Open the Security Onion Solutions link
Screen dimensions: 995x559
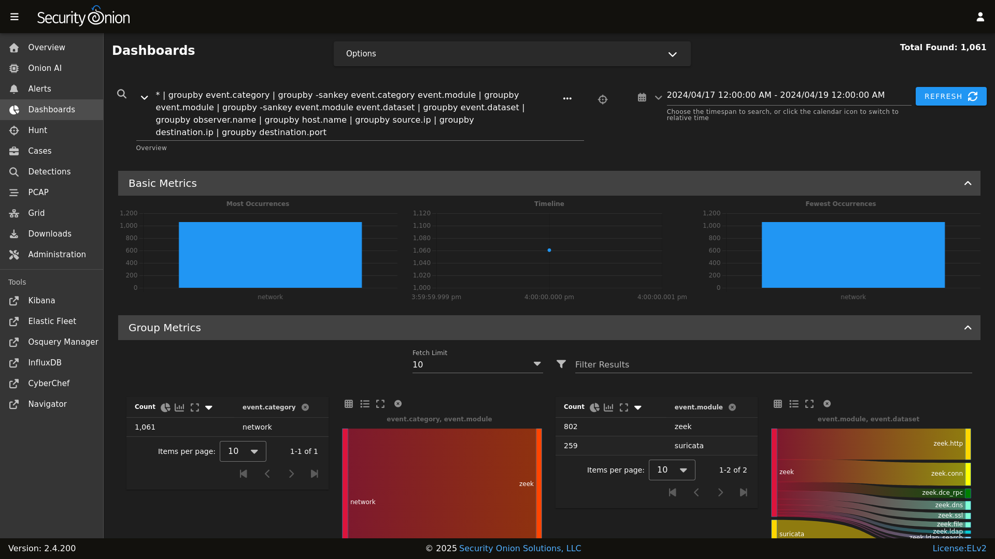520,548
